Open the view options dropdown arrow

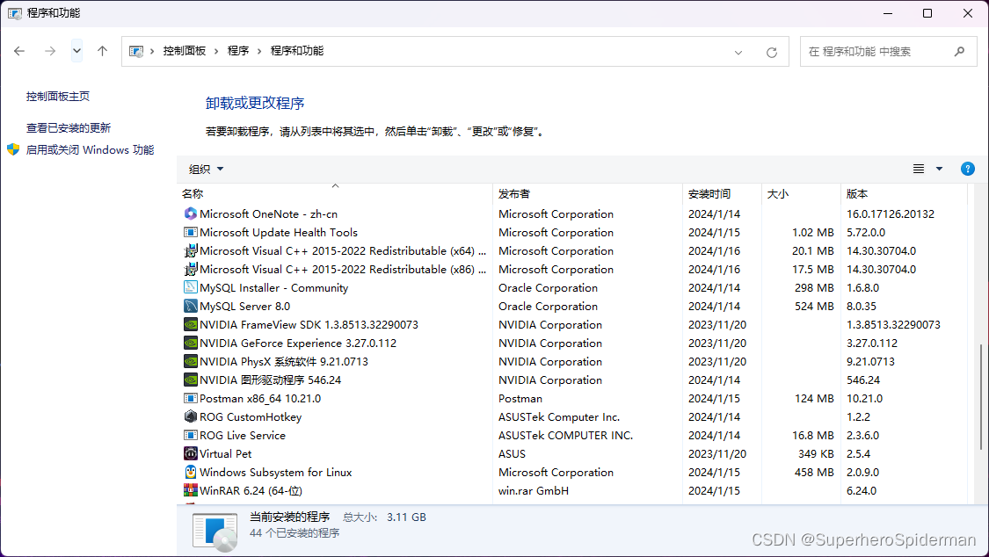tap(939, 169)
